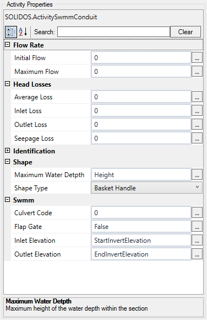Collapse the Shape category
The height and width of the screenshot is (320, 207).
coord(7,162)
